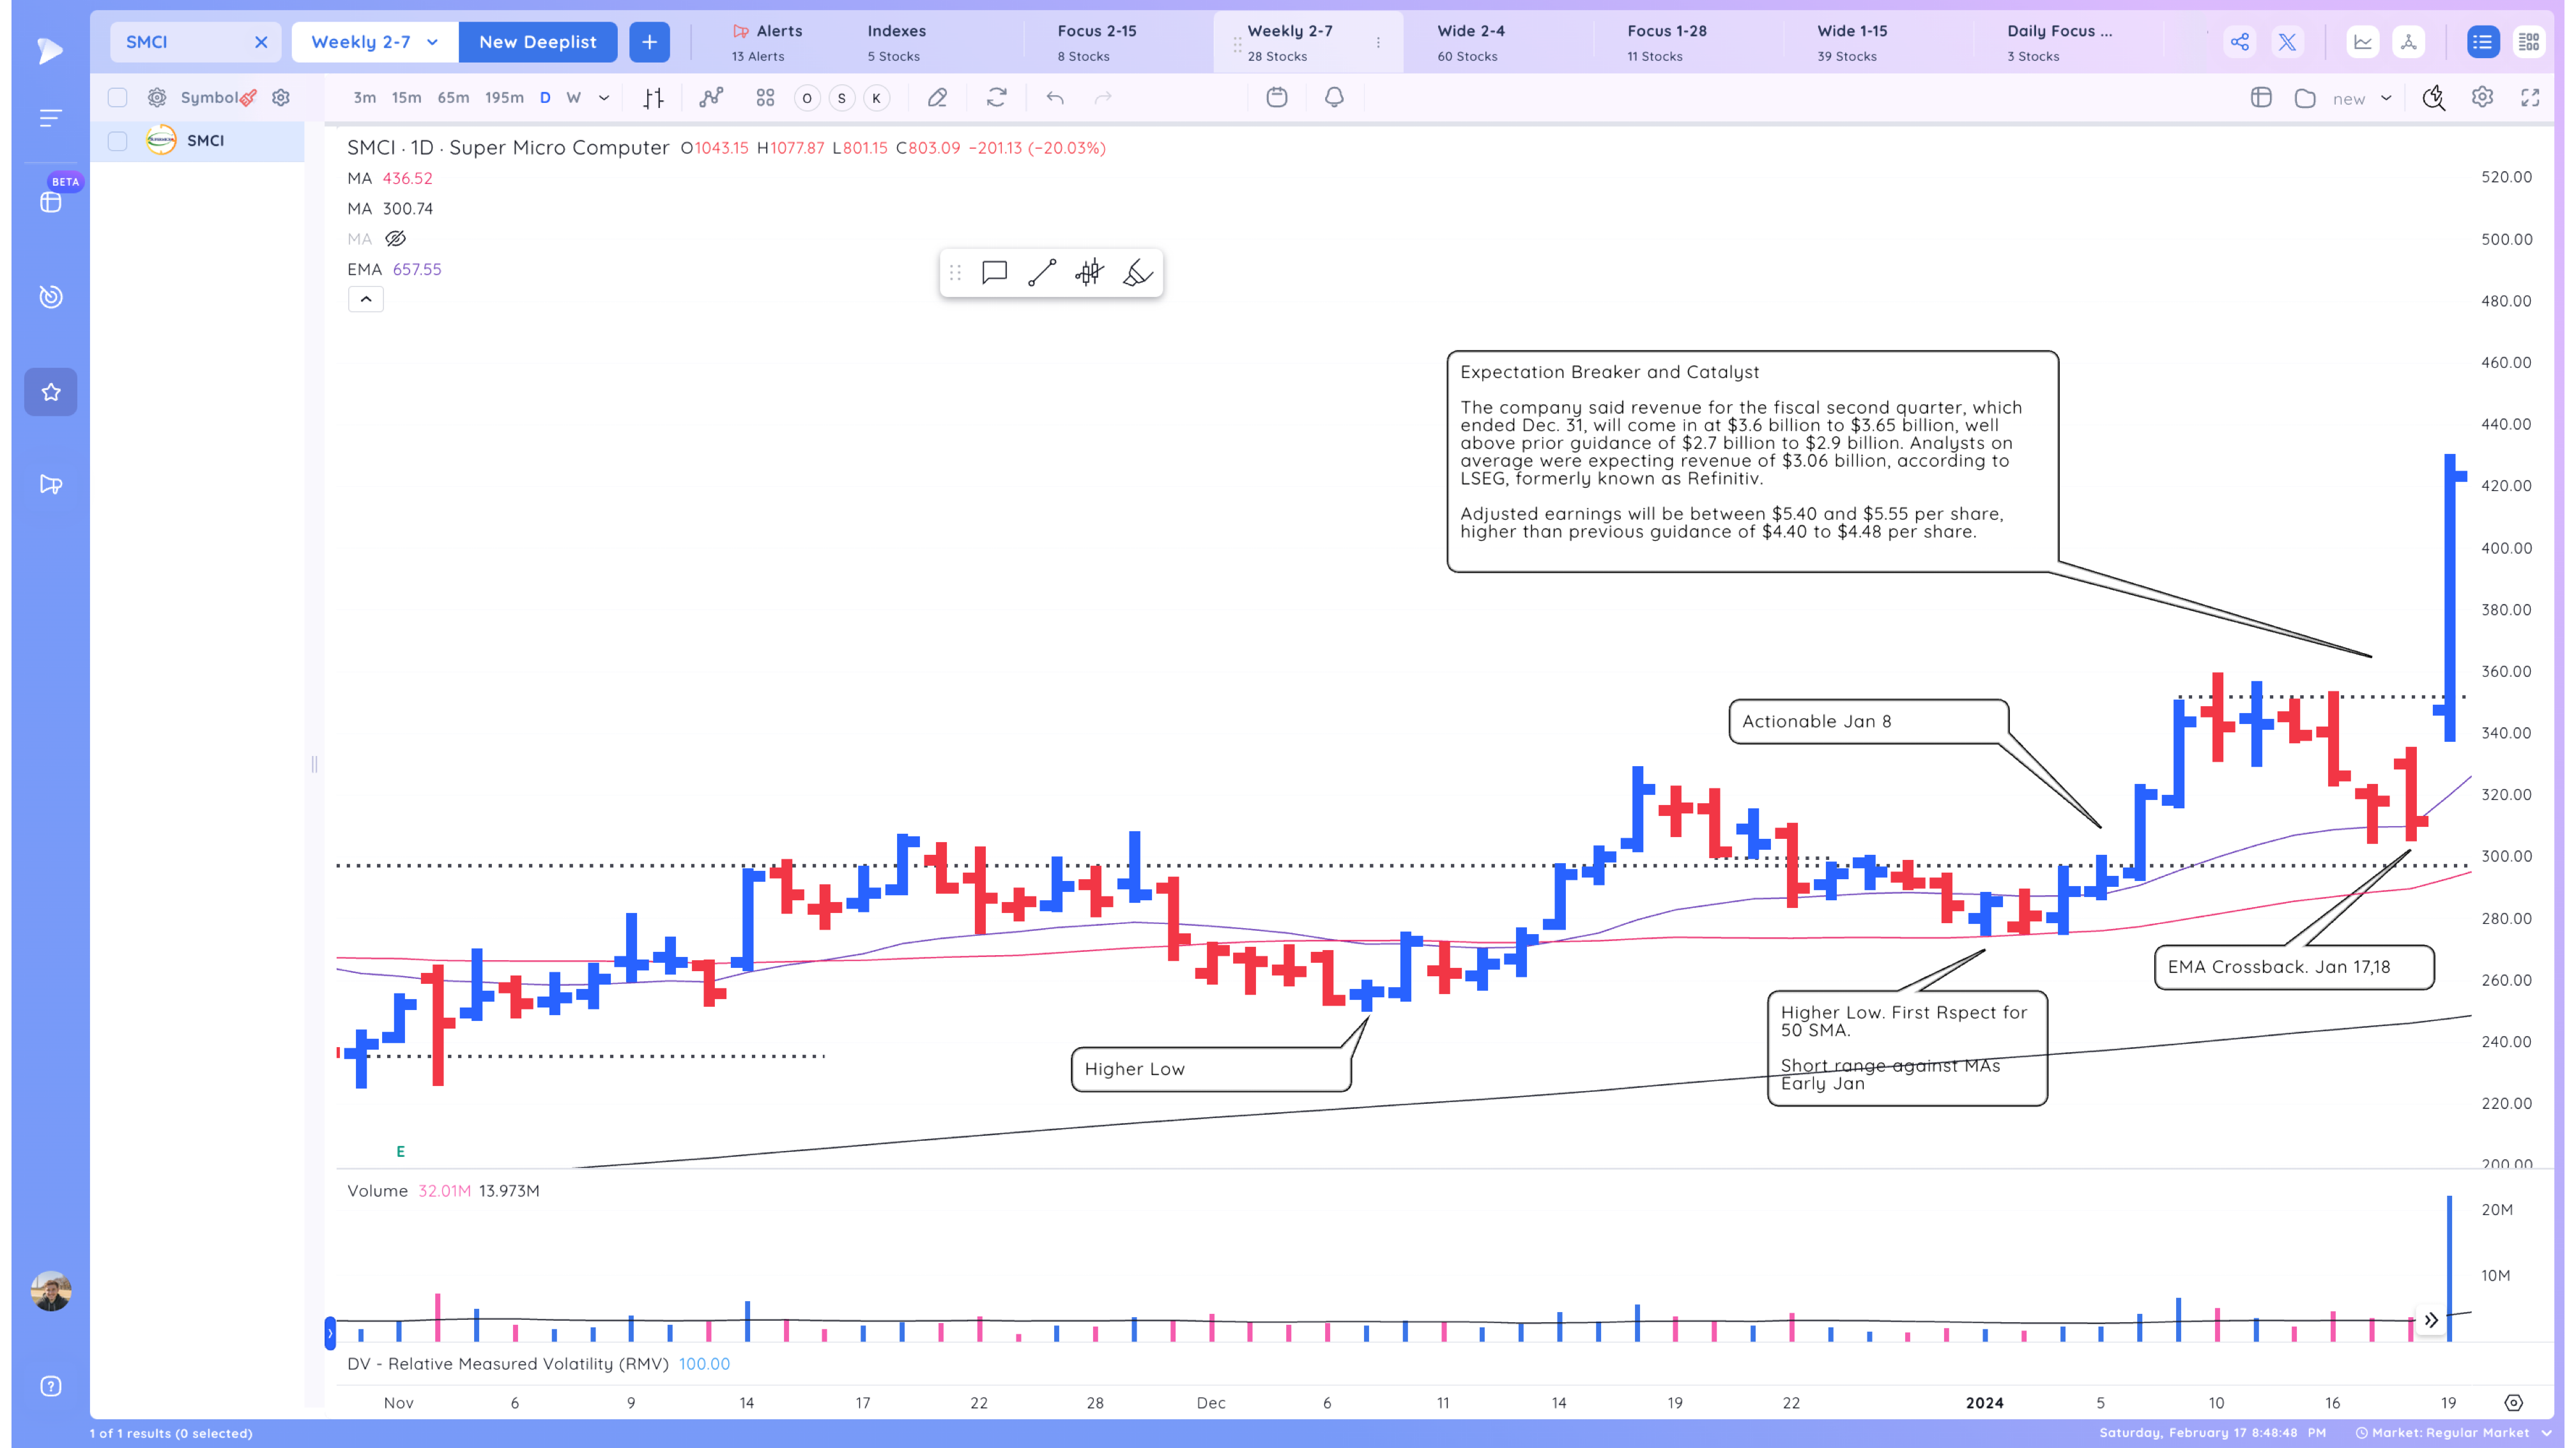Click the refresh sync icon
This screenshot has height=1448, width=2576.
tap(997, 97)
